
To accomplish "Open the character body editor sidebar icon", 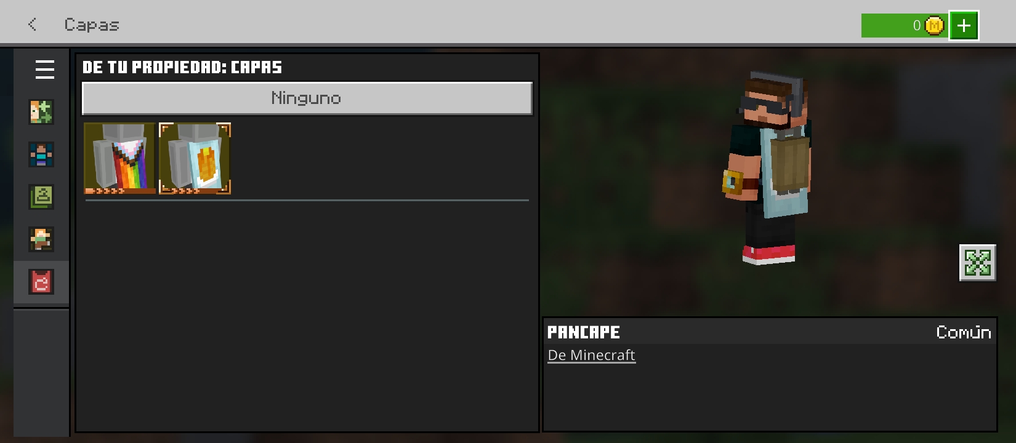I will coord(41,112).
